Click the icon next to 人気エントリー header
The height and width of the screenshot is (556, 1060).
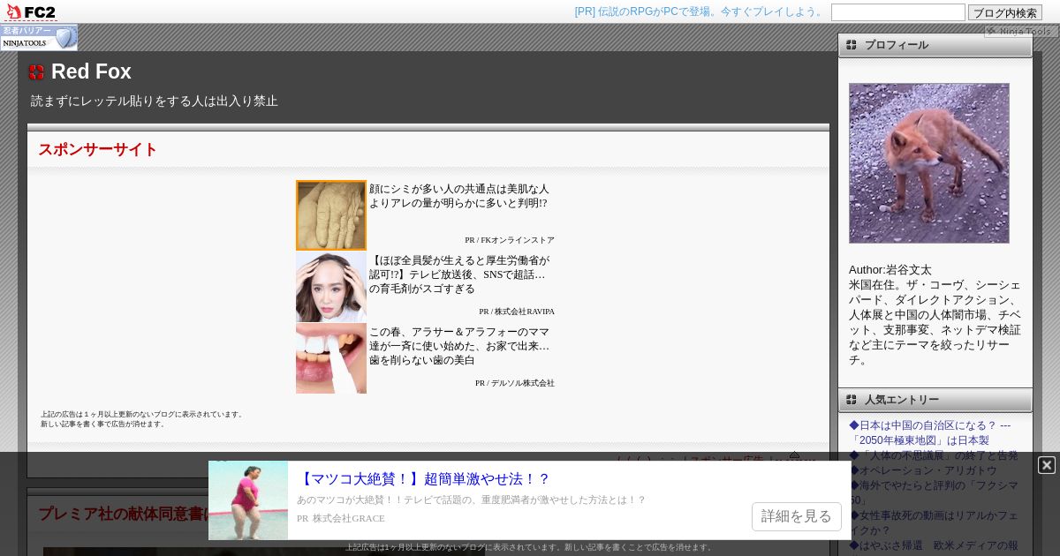[x=852, y=400]
